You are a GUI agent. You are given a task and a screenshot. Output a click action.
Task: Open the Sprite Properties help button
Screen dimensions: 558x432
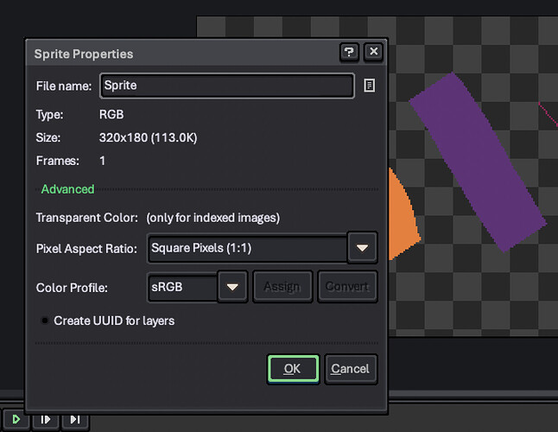point(349,53)
